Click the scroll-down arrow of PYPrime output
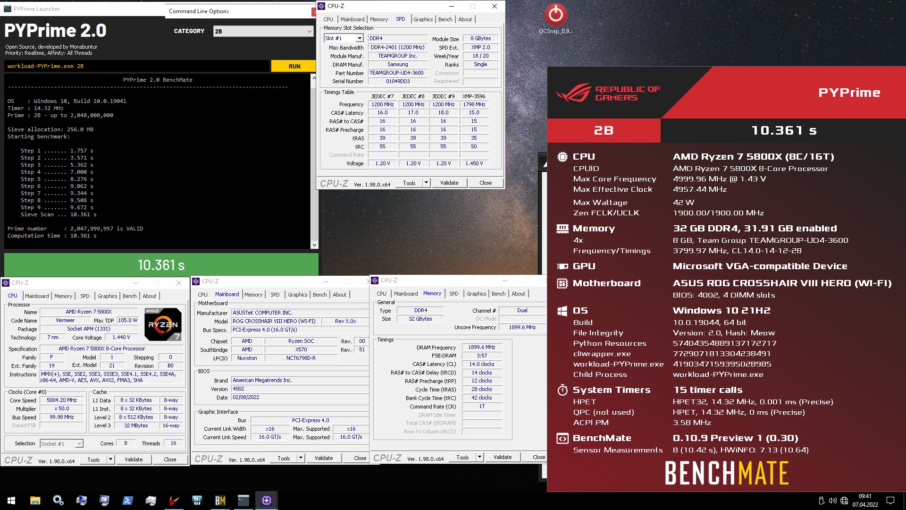Viewport: 906px width, 510px height. click(314, 245)
